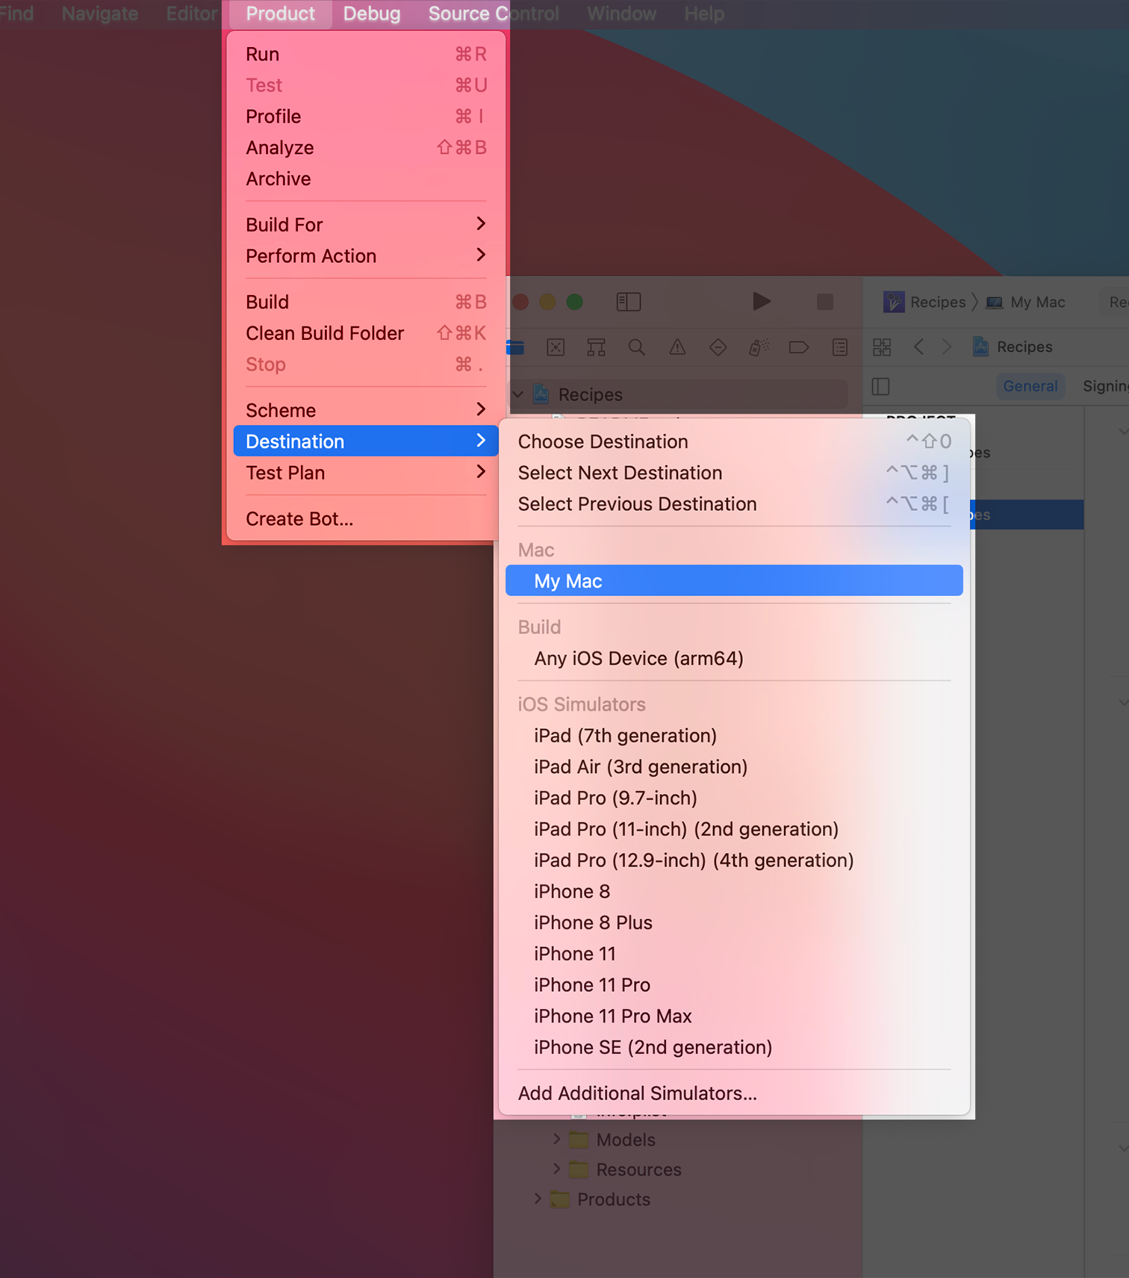
Task: Toggle the project and targets list panel
Action: tap(880, 386)
